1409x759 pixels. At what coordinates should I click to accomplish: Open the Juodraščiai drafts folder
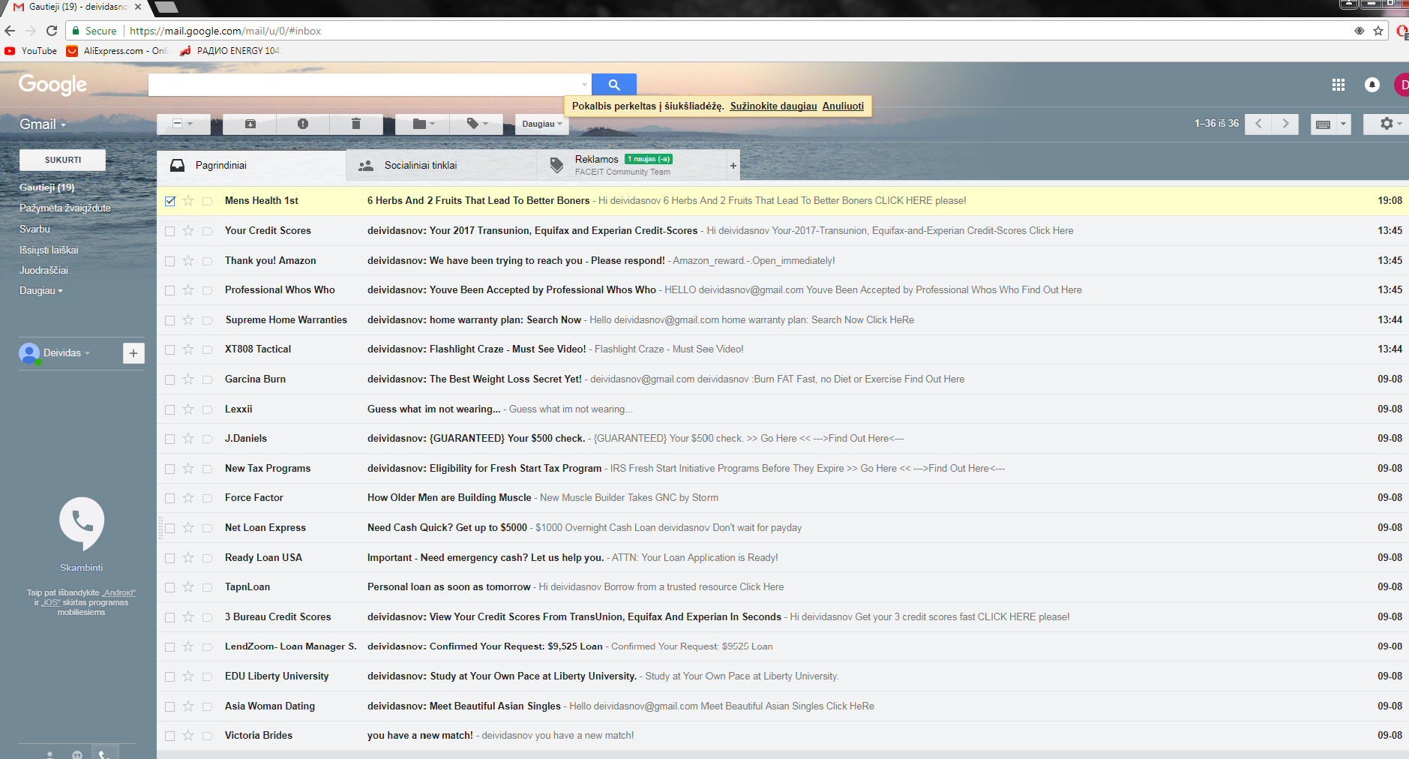43,271
